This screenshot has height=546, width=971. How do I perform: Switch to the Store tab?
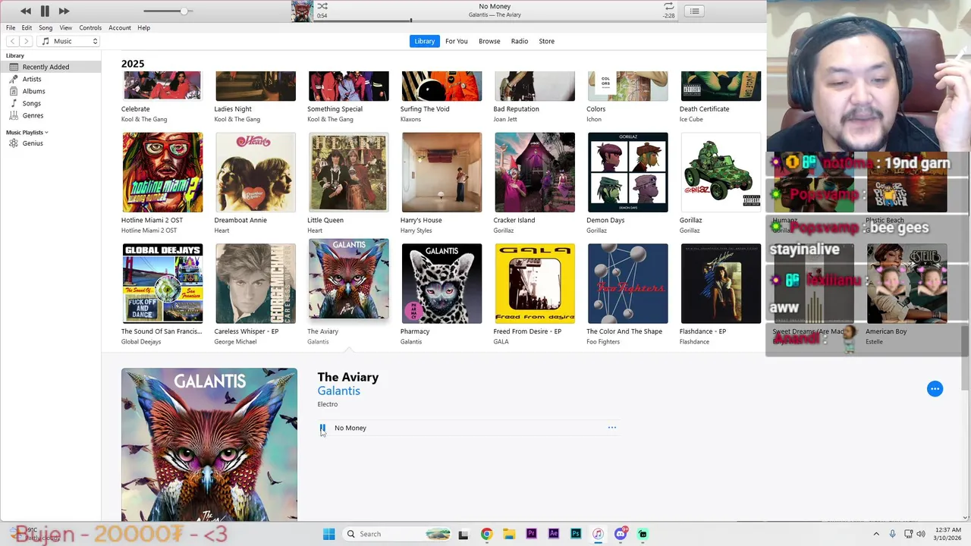point(546,41)
